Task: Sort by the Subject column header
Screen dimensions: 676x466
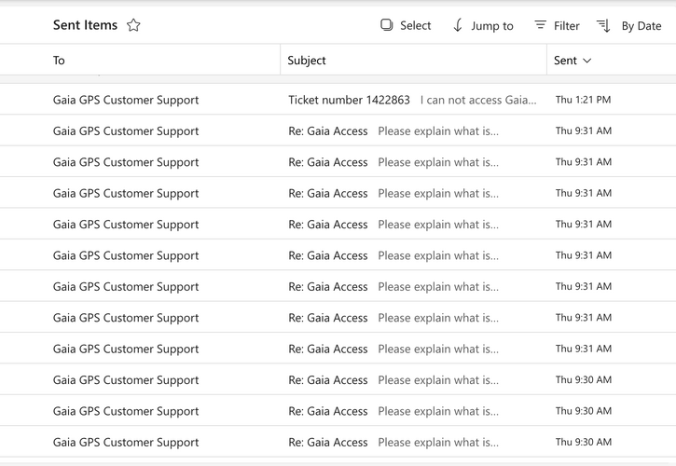Action: tap(307, 61)
